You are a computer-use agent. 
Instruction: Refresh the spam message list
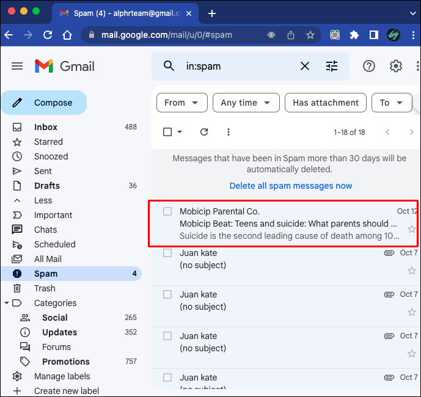[204, 132]
